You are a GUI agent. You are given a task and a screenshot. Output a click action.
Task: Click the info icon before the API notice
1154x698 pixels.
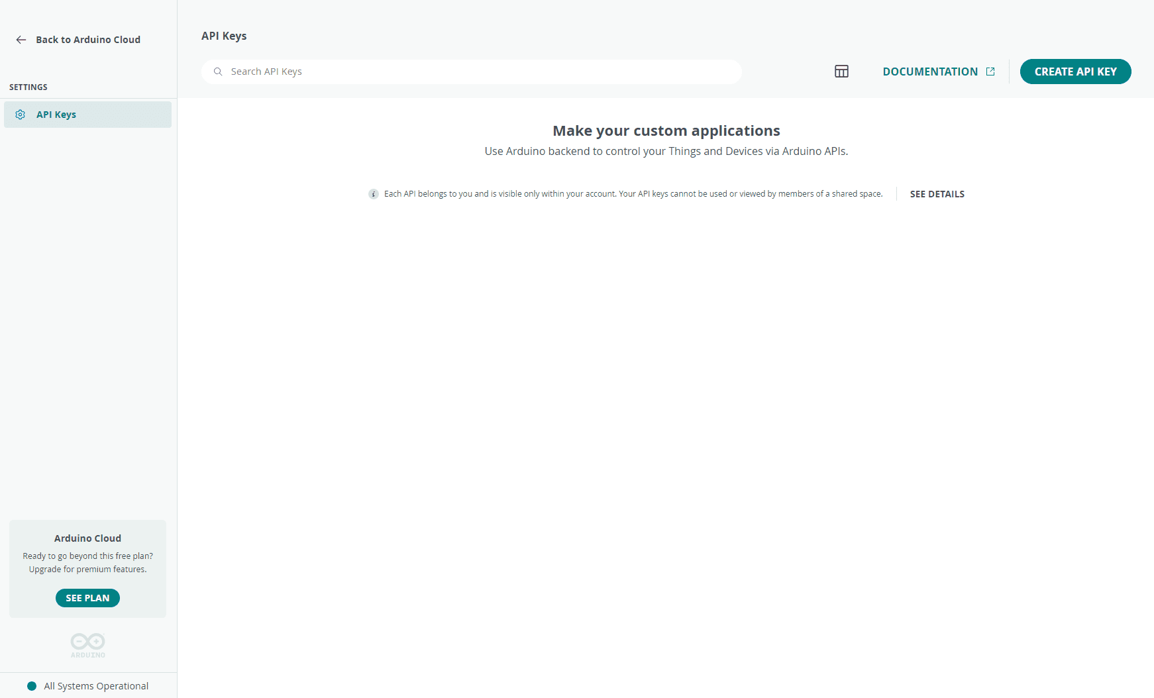pyautogui.click(x=373, y=193)
